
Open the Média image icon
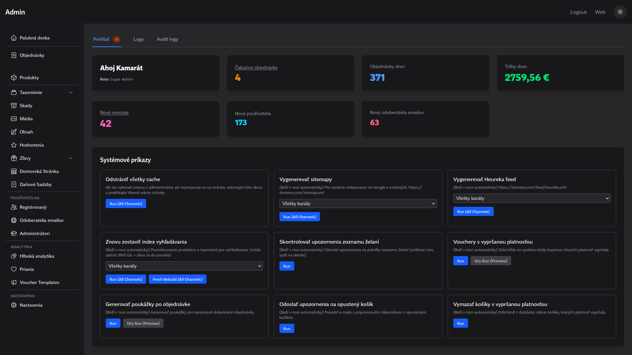[14, 119]
